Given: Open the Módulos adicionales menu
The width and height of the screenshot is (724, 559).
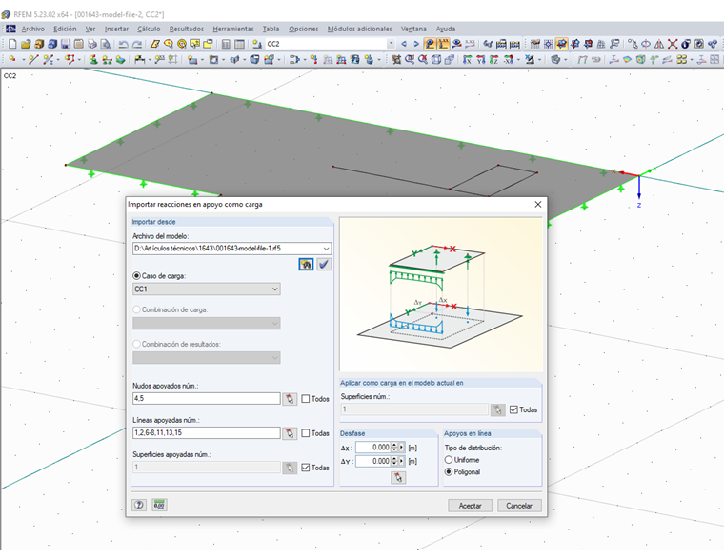Looking at the screenshot, I should (x=360, y=29).
